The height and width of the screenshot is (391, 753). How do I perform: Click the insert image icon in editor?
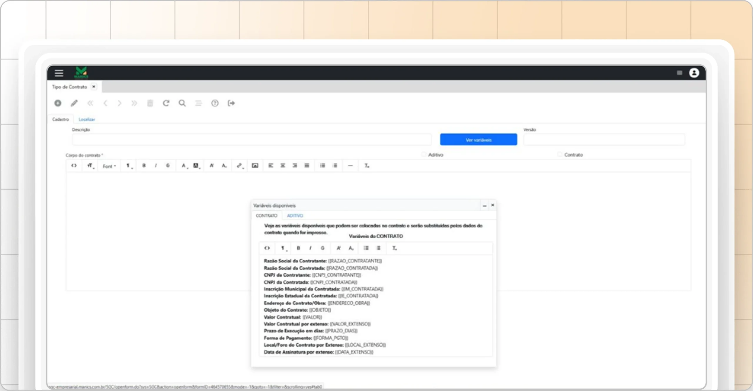click(x=255, y=166)
